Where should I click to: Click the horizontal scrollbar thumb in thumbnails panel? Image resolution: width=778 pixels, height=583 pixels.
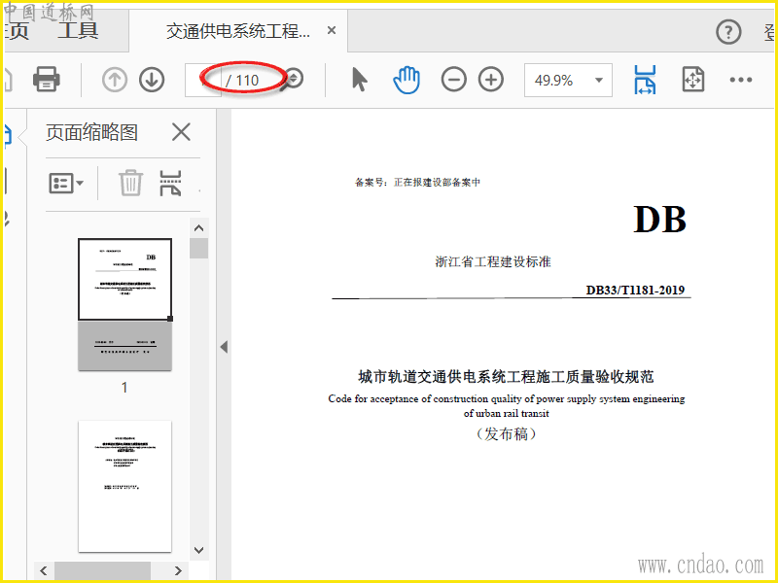[x=102, y=570]
